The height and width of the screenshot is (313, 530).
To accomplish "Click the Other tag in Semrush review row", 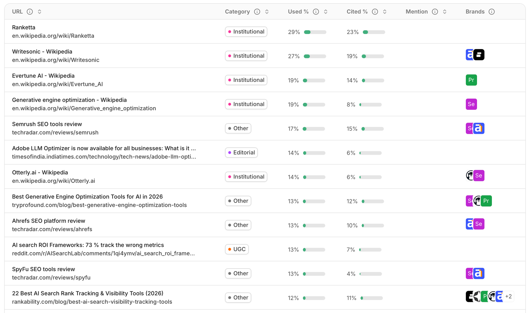I will tap(238, 129).
